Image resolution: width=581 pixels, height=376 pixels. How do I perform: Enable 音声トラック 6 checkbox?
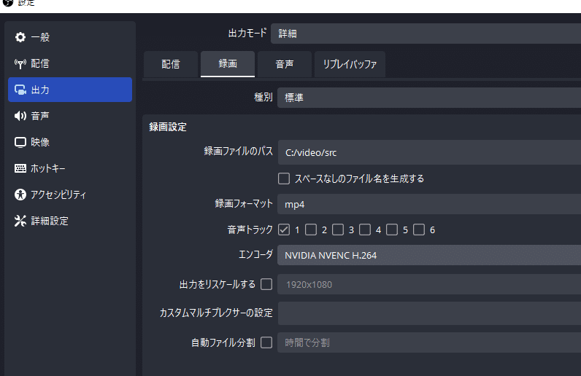(419, 230)
